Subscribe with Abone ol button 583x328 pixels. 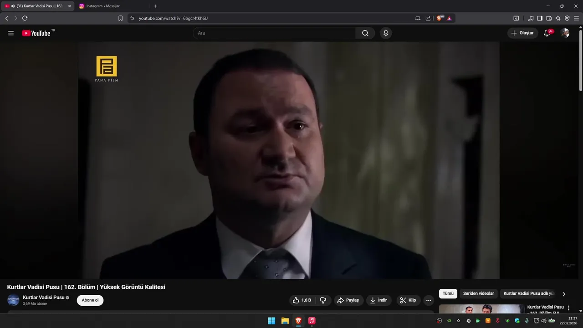(x=90, y=300)
